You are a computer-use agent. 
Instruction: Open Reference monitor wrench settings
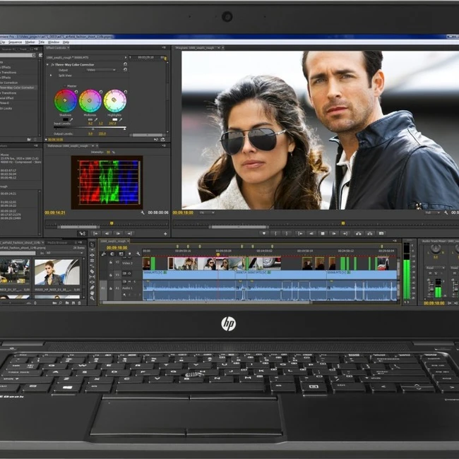(143, 213)
